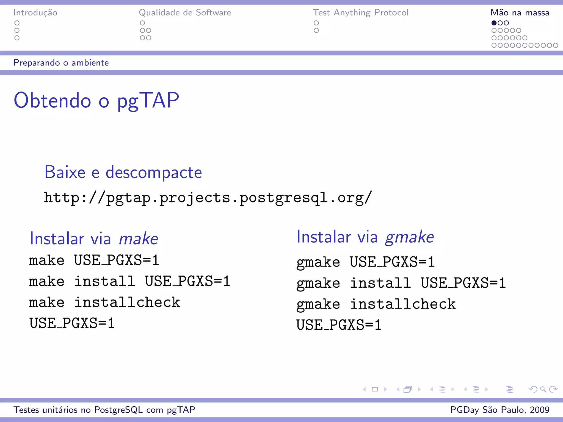The width and height of the screenshot is (563, 422).
Task: Select the top circle under Test Anything Protocol
Action: point(316,23)
